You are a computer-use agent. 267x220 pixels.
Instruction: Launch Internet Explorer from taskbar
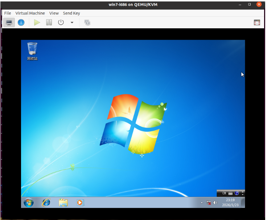click(46, 203)
